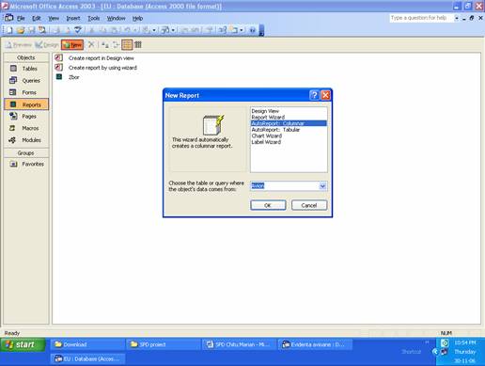Expand the help question box dropdown arrow
485x366 pixels.
pos(456,18)
